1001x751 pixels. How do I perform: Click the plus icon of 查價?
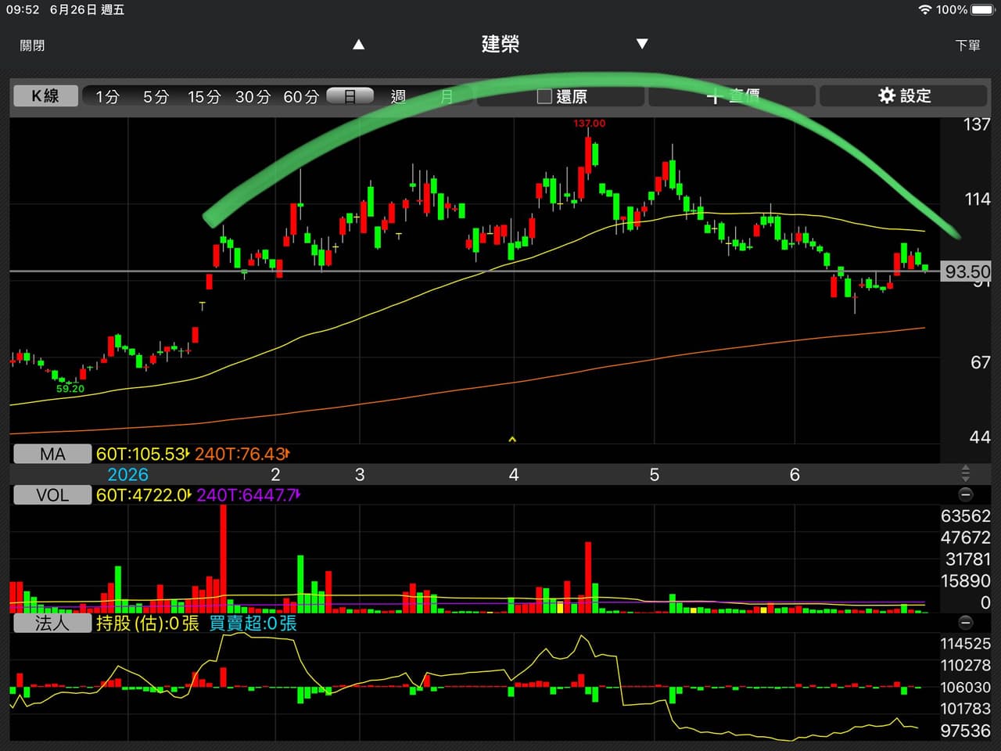pos(713,96)
